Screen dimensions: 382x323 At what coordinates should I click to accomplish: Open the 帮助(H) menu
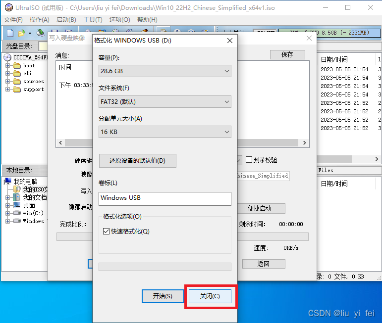click(147, 20)
